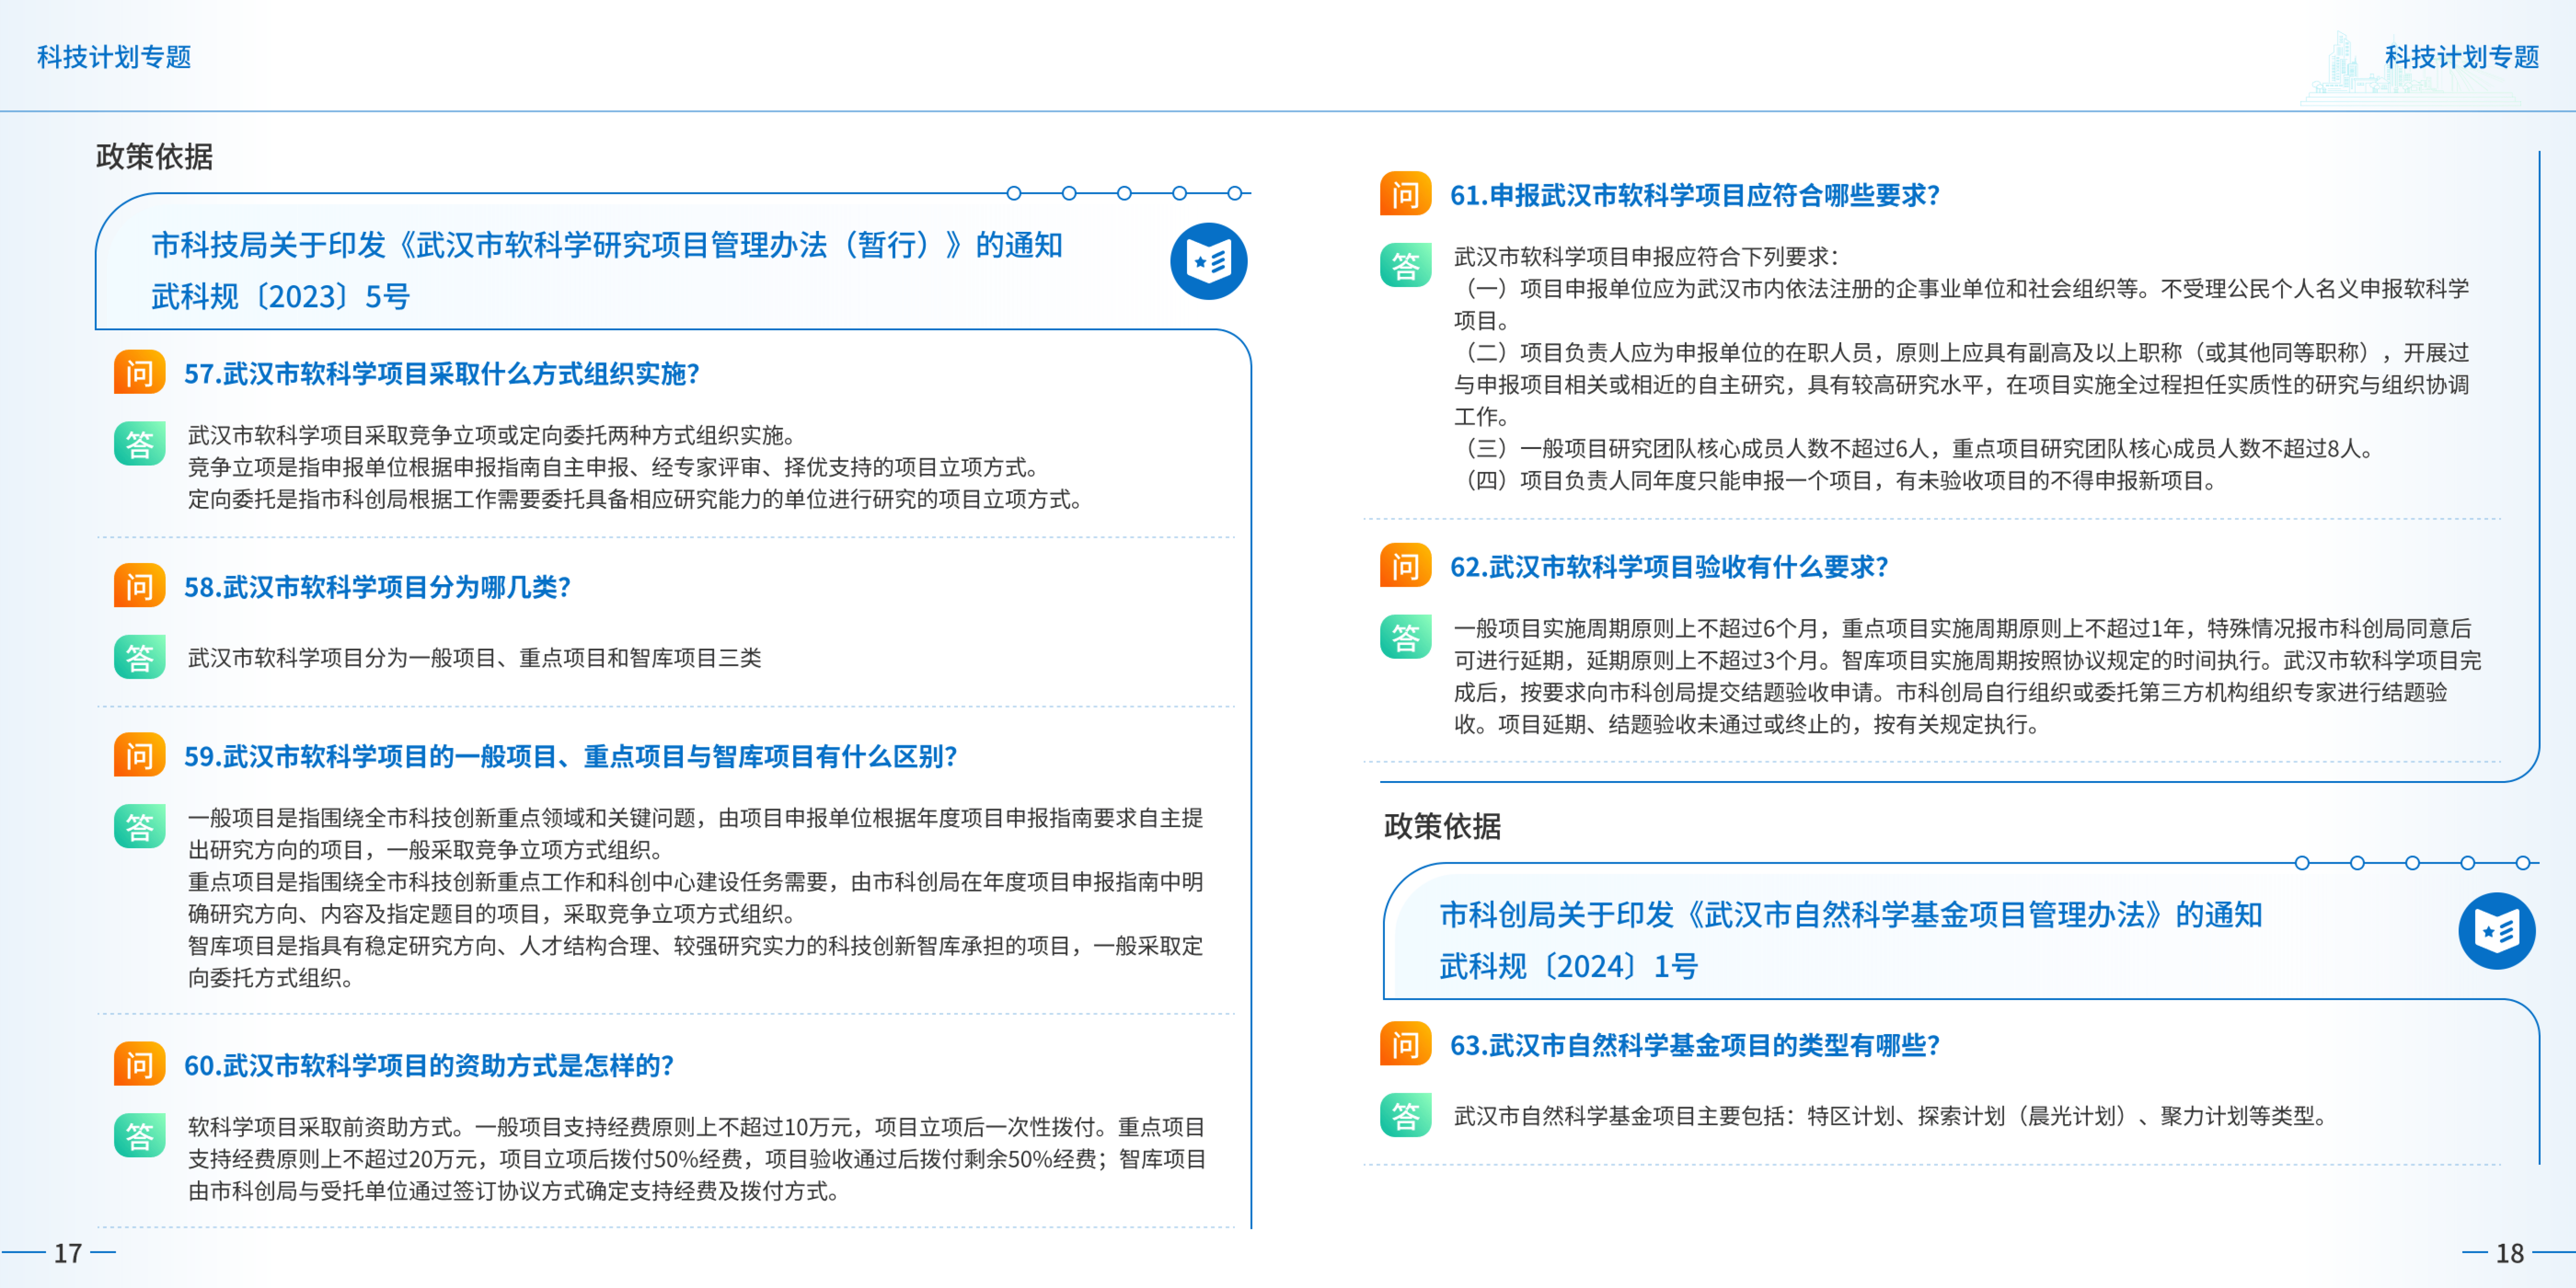Viewport: 2576px width, 1288px height.
Task: Click answer 武汉市软科学项目分为一般项目、重点项目和智库项目三类
Action: pos(475,658)
